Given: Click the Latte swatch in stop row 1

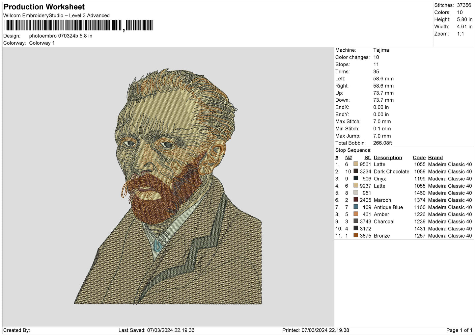Looking at the screenshot, I should tap(356, 164).
